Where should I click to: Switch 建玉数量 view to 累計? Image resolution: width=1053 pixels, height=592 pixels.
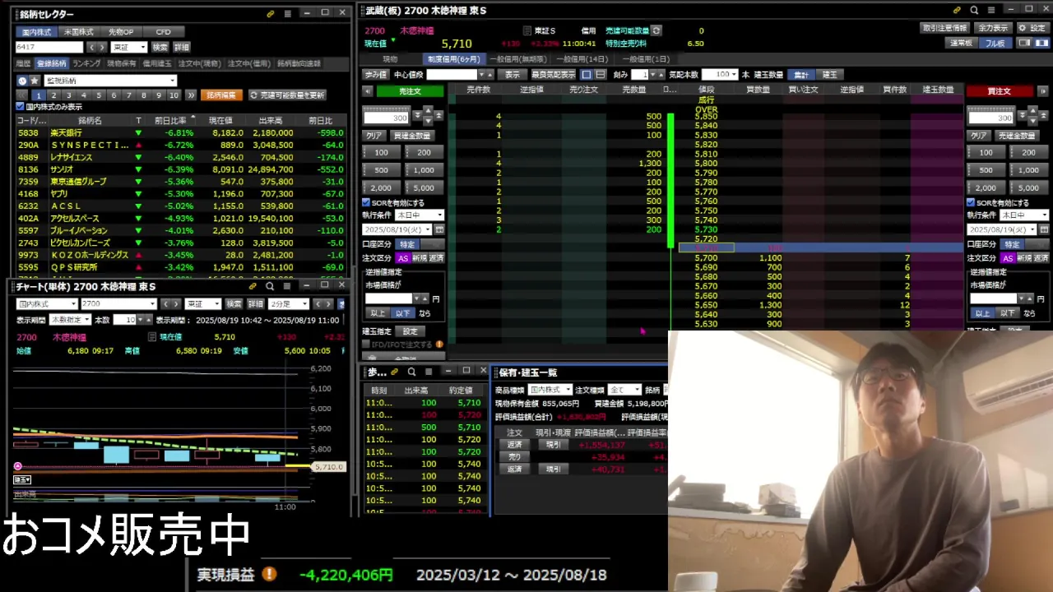(x=800, y=75)
